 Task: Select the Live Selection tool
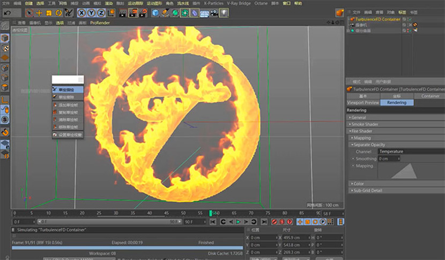[29, 13]
